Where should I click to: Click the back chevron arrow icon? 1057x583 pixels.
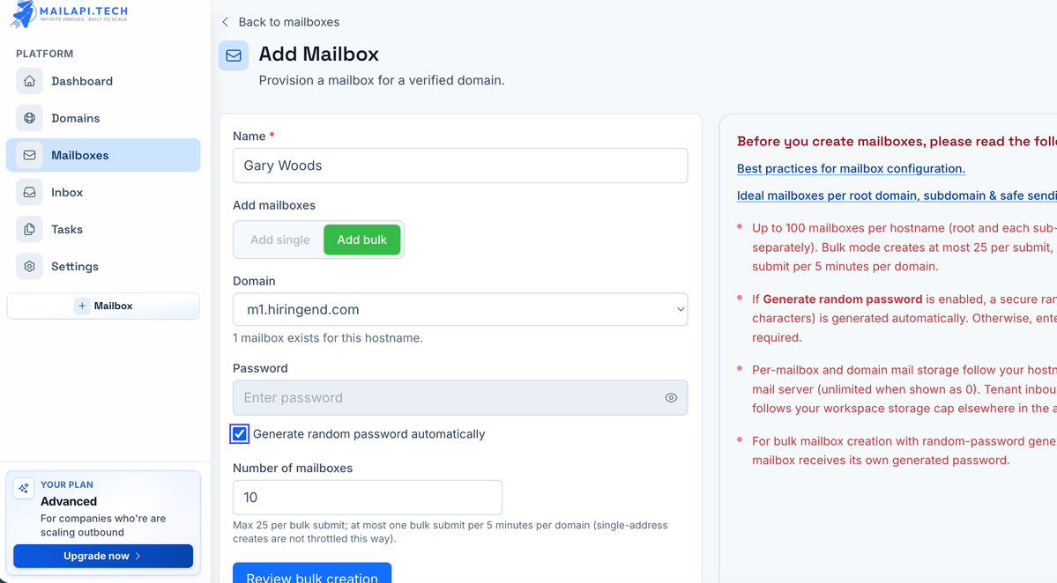click(225, 22)
